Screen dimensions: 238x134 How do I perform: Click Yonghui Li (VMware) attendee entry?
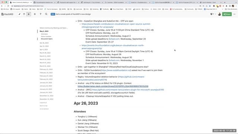click(87, 117)
